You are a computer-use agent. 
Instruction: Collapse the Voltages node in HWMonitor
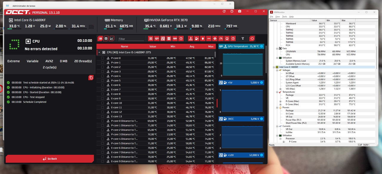277,70
